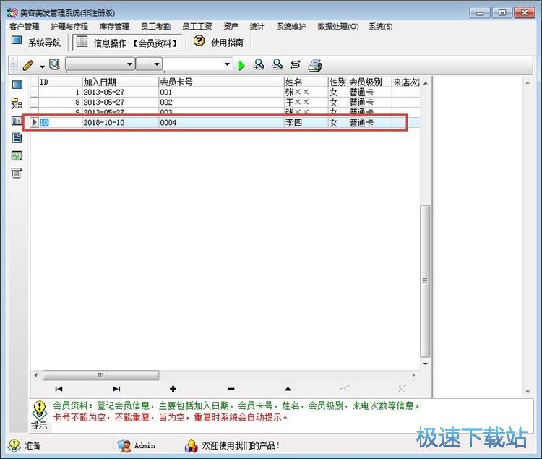
Task: Click the row indicator for ID 10
Action: 34,122
